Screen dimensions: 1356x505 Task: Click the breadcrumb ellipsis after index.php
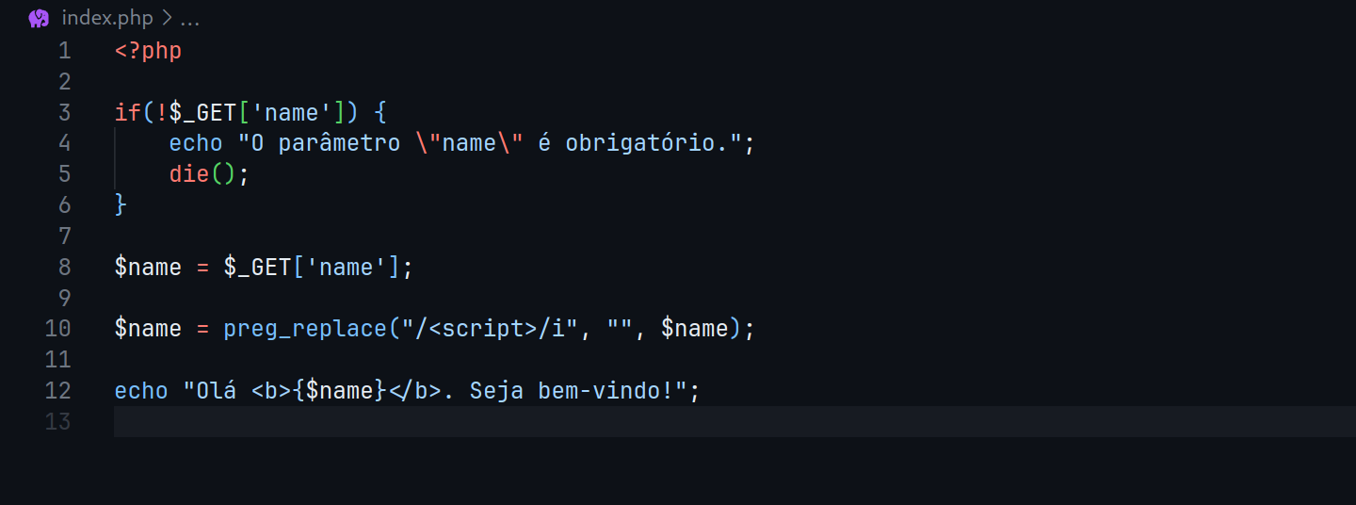[x=189, y=19]
